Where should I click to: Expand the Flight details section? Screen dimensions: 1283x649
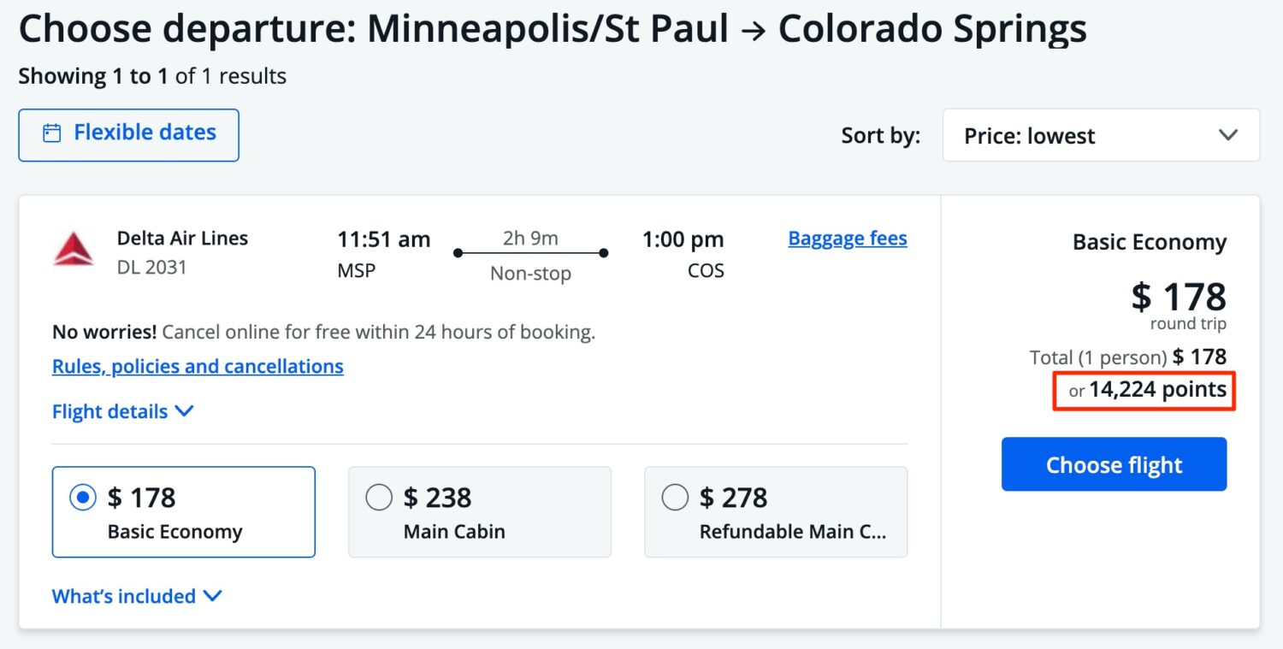124,411
